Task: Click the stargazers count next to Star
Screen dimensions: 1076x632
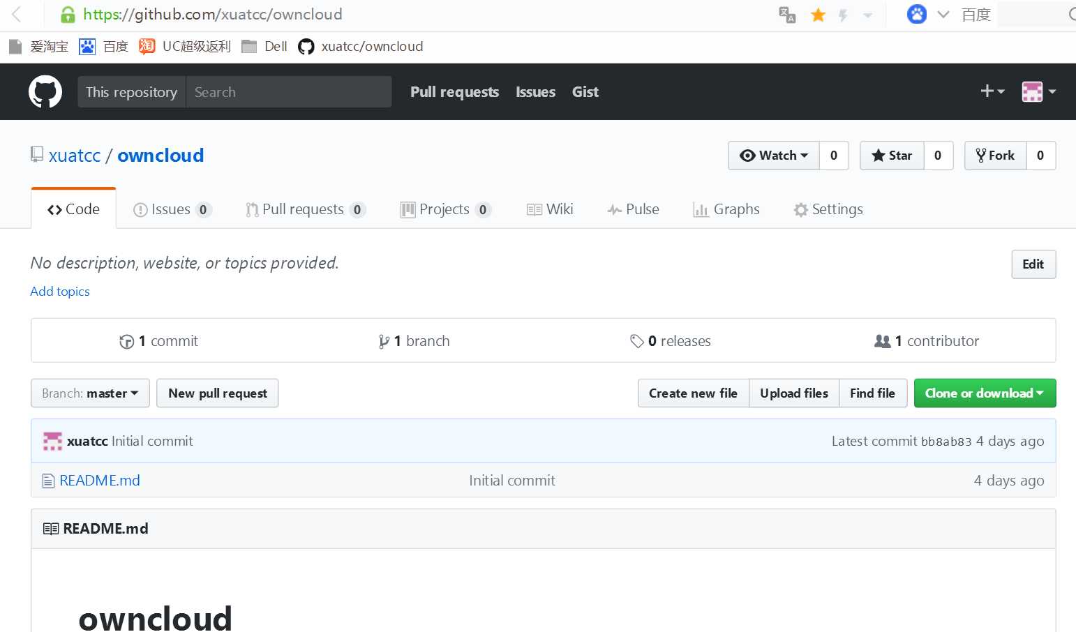Action: [938, 156]
